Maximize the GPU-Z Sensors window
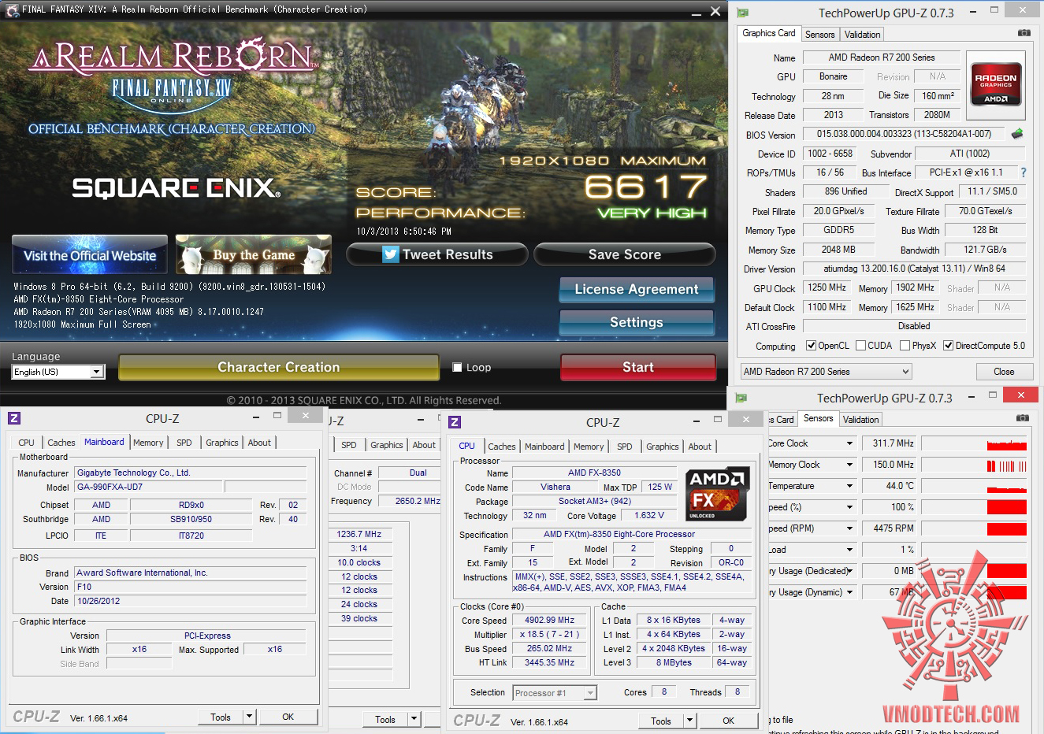Image resolution: width=1044 pixels, height=734 pixels. point(993,395)
